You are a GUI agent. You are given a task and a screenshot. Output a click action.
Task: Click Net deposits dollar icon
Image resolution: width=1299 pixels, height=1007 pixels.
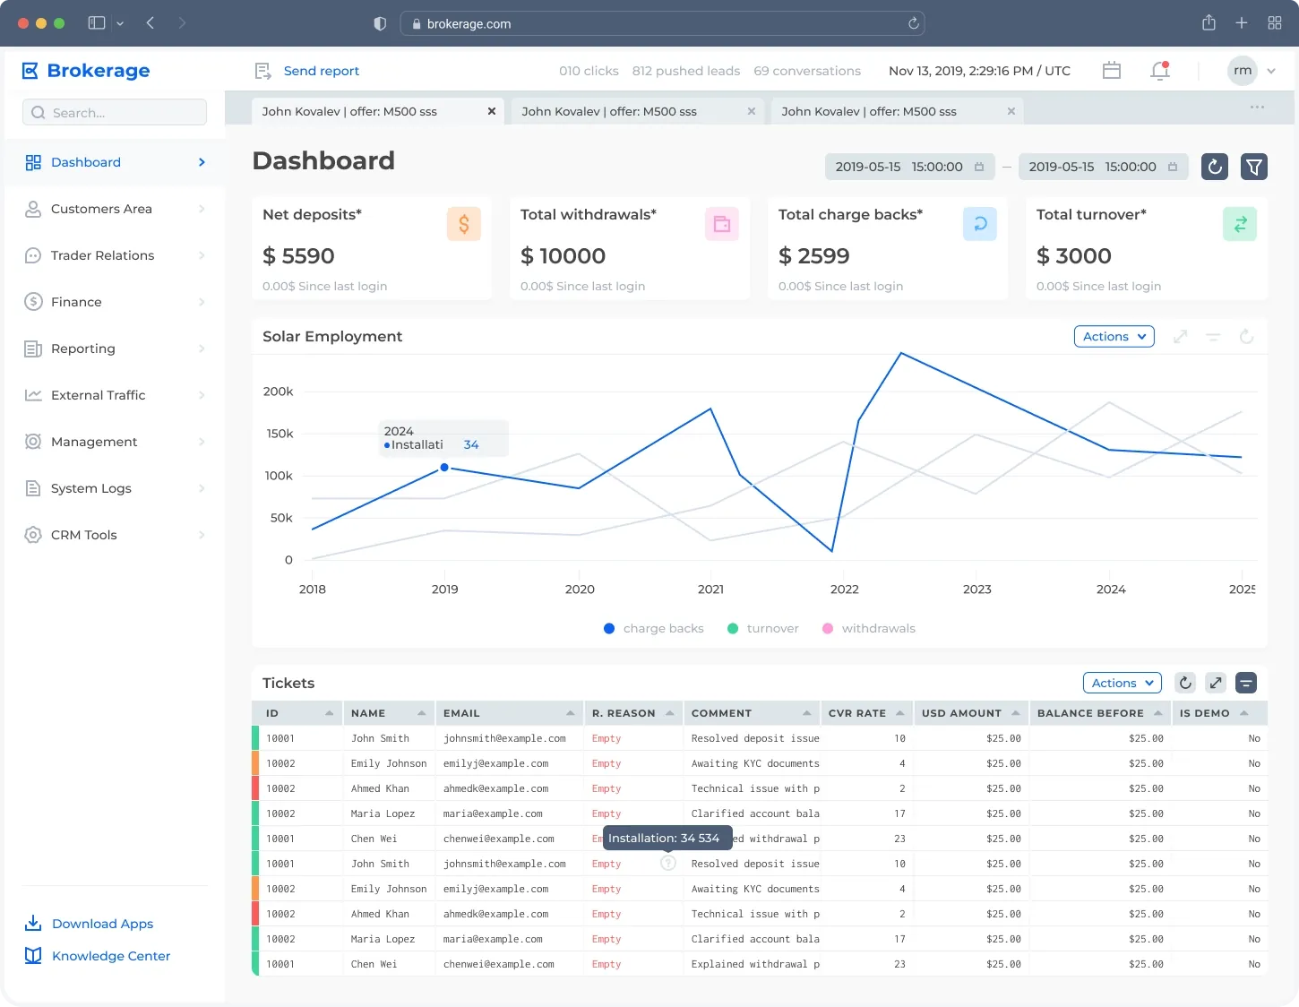pos(464,224)
